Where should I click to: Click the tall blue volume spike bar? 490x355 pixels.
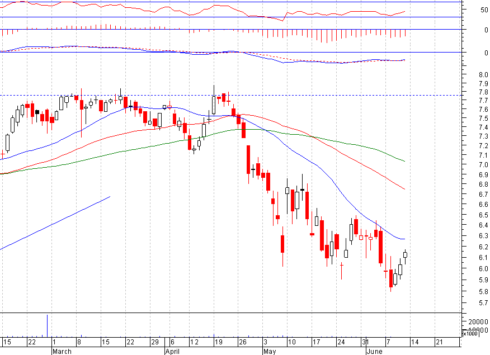pos(47,326)
